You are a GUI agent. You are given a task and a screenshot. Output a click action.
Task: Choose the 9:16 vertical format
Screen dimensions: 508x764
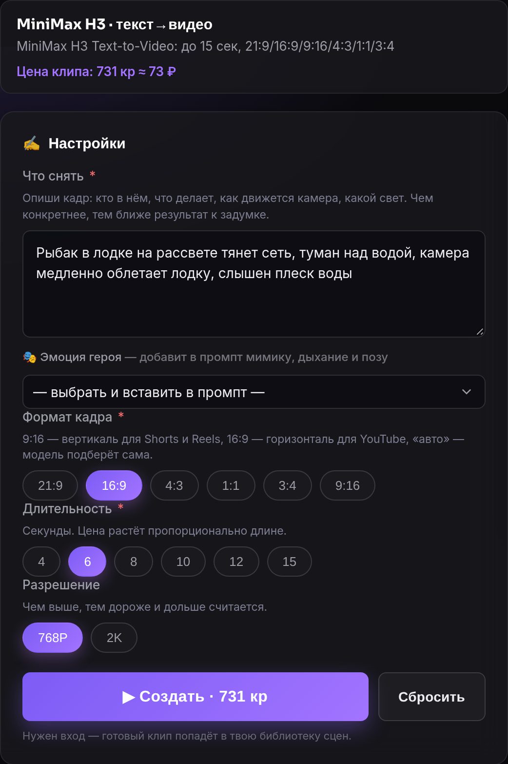[347, 485]
